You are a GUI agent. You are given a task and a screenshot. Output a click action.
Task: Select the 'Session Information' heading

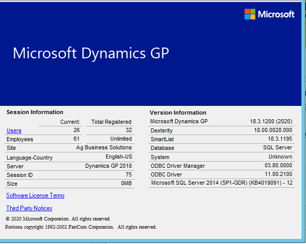click(x=35, y=112)
